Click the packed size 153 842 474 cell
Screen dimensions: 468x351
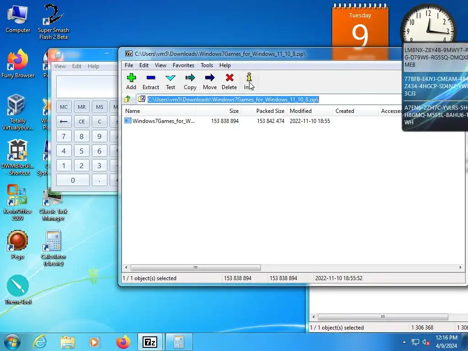click(x=271, y=121)
